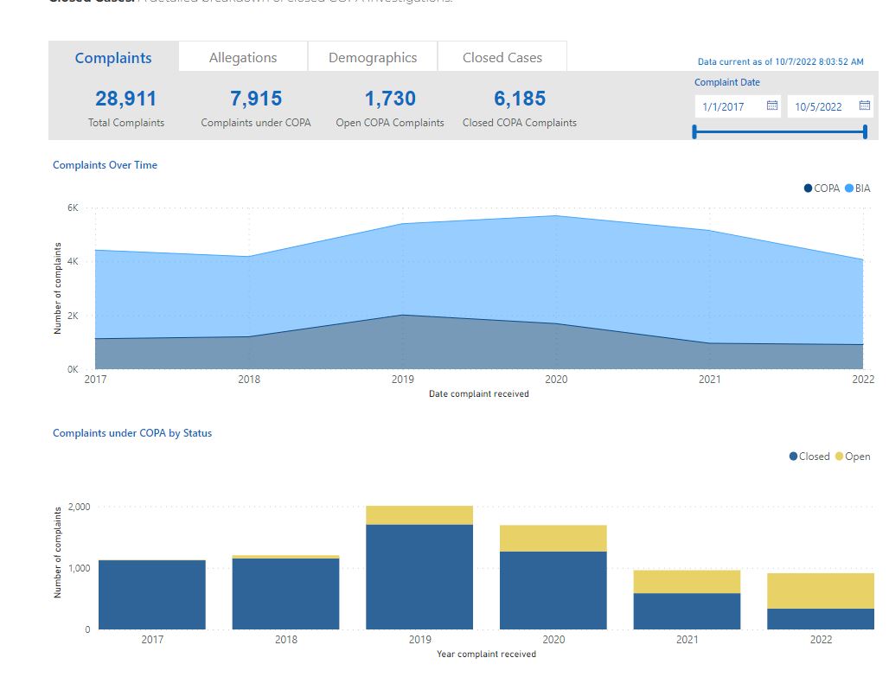
Task: Click Date complaint received axis label
Action: (x=479, y=394)
